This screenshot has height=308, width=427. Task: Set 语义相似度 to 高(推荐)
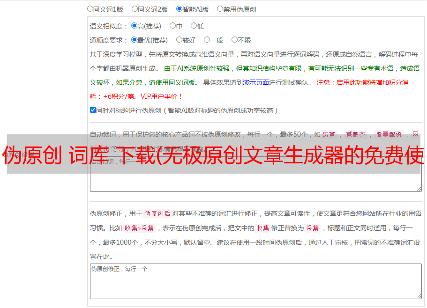coord(134,26)
